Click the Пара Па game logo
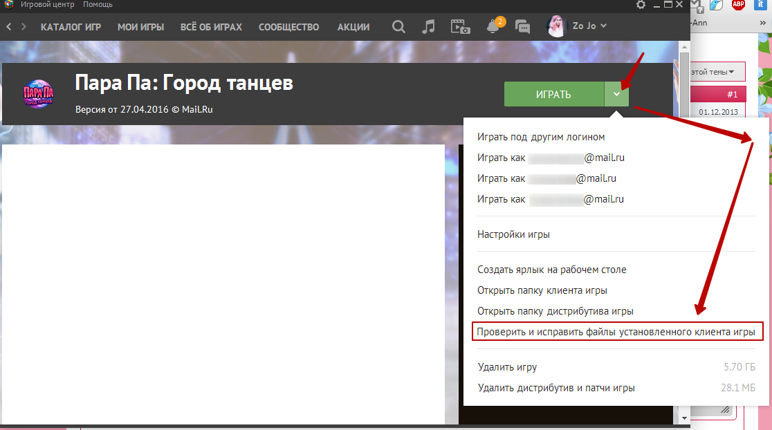Screen dimensions: 772x430 click(39, 93)
